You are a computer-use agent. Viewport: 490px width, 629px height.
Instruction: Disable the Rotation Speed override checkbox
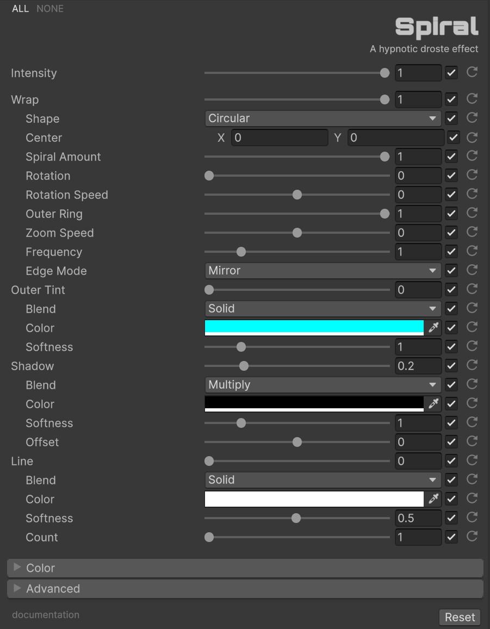point(451,195)
